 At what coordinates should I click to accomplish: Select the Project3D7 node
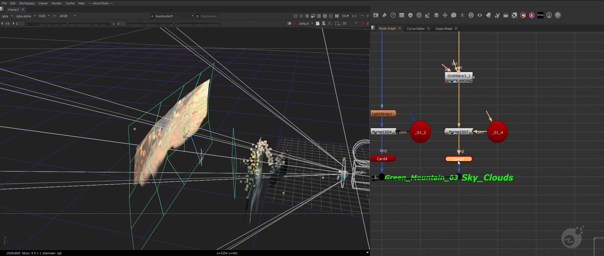click(458, 132)
